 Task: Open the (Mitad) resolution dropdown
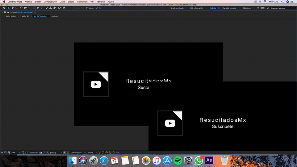tap(56, 153)
